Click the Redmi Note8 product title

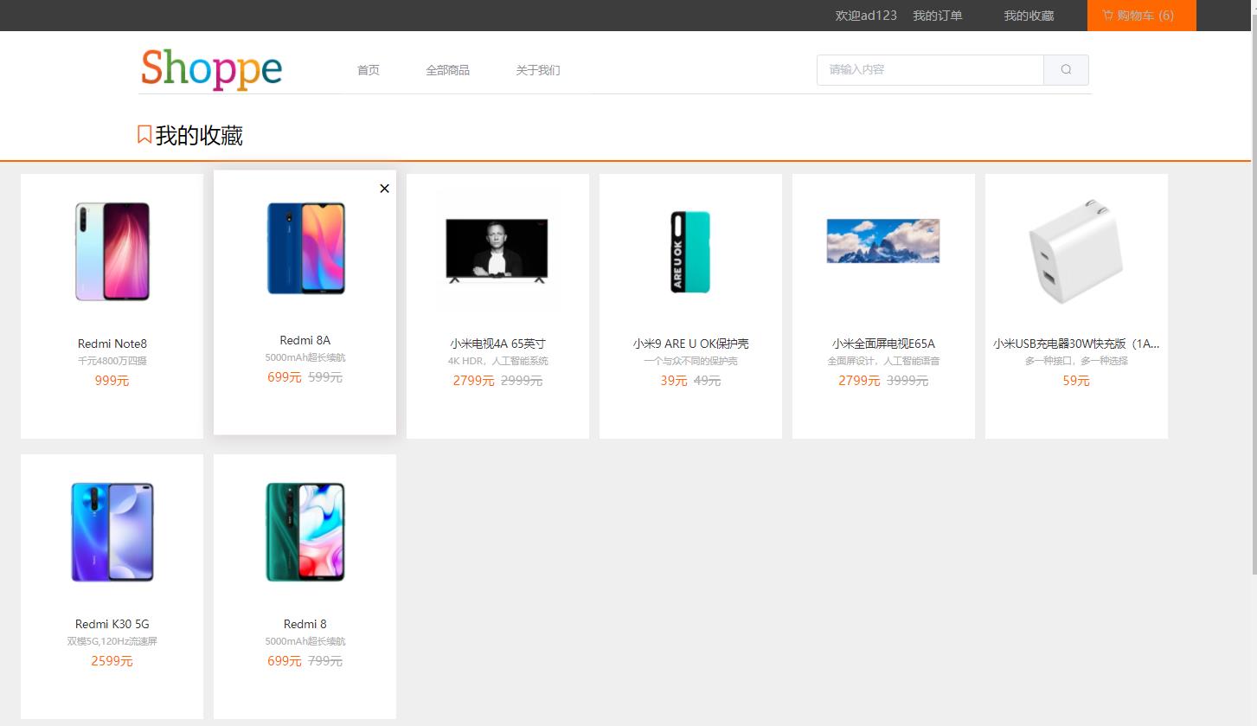point(112,344)
